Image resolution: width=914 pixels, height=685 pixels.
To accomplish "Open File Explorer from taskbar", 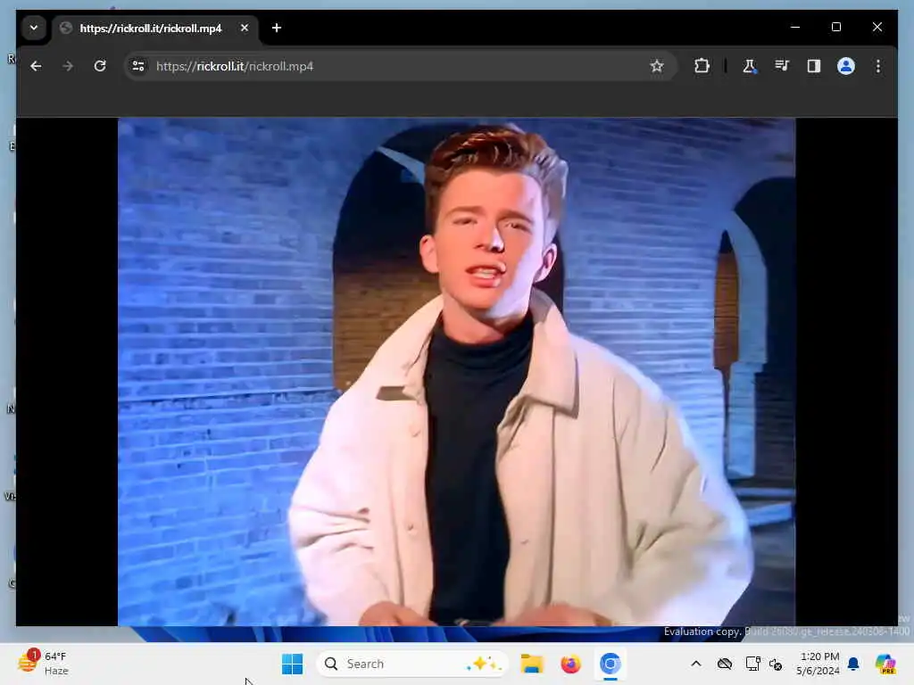I will 532,664.
